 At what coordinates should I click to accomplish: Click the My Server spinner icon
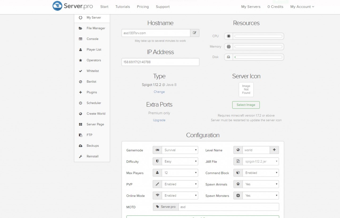point(80,18)
